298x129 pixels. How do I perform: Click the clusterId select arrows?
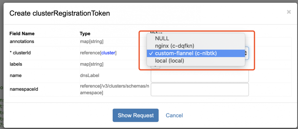246,53
